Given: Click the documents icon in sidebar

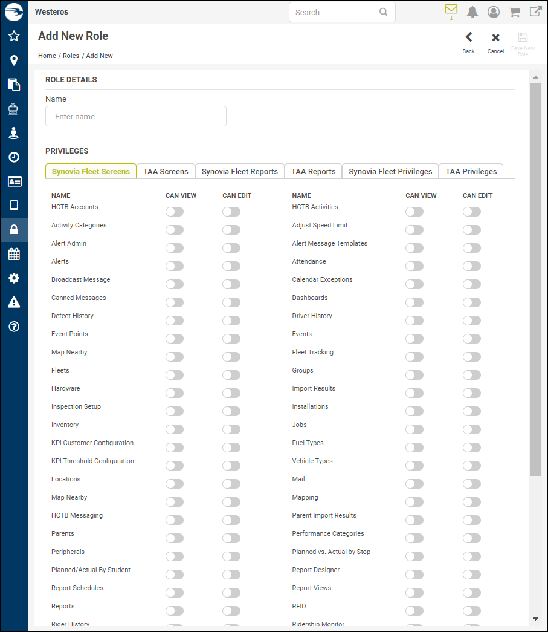Looking at the screenshot, I should tap(14, 85).
